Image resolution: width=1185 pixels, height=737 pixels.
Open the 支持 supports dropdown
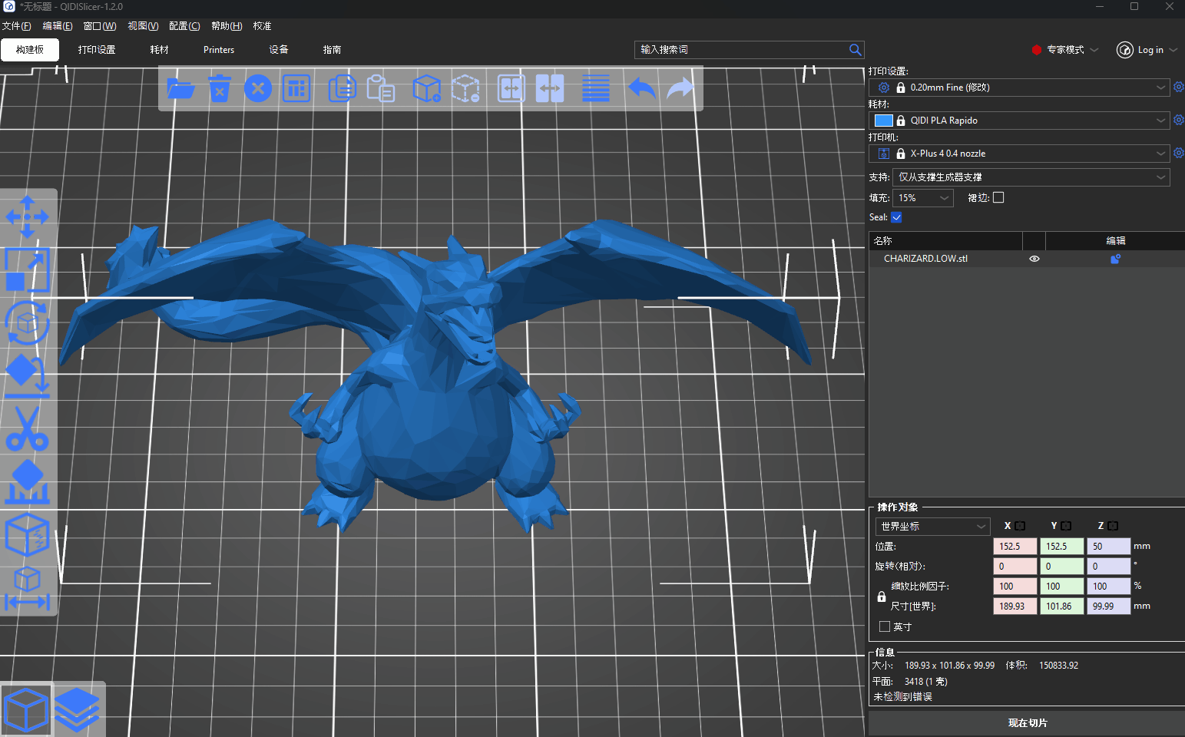coord(1031,177)
